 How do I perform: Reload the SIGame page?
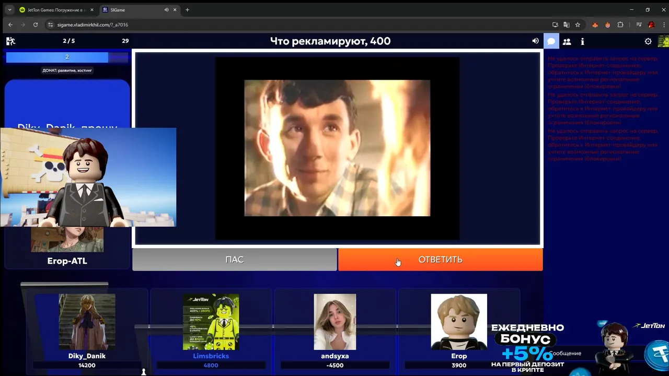point(36,25)
